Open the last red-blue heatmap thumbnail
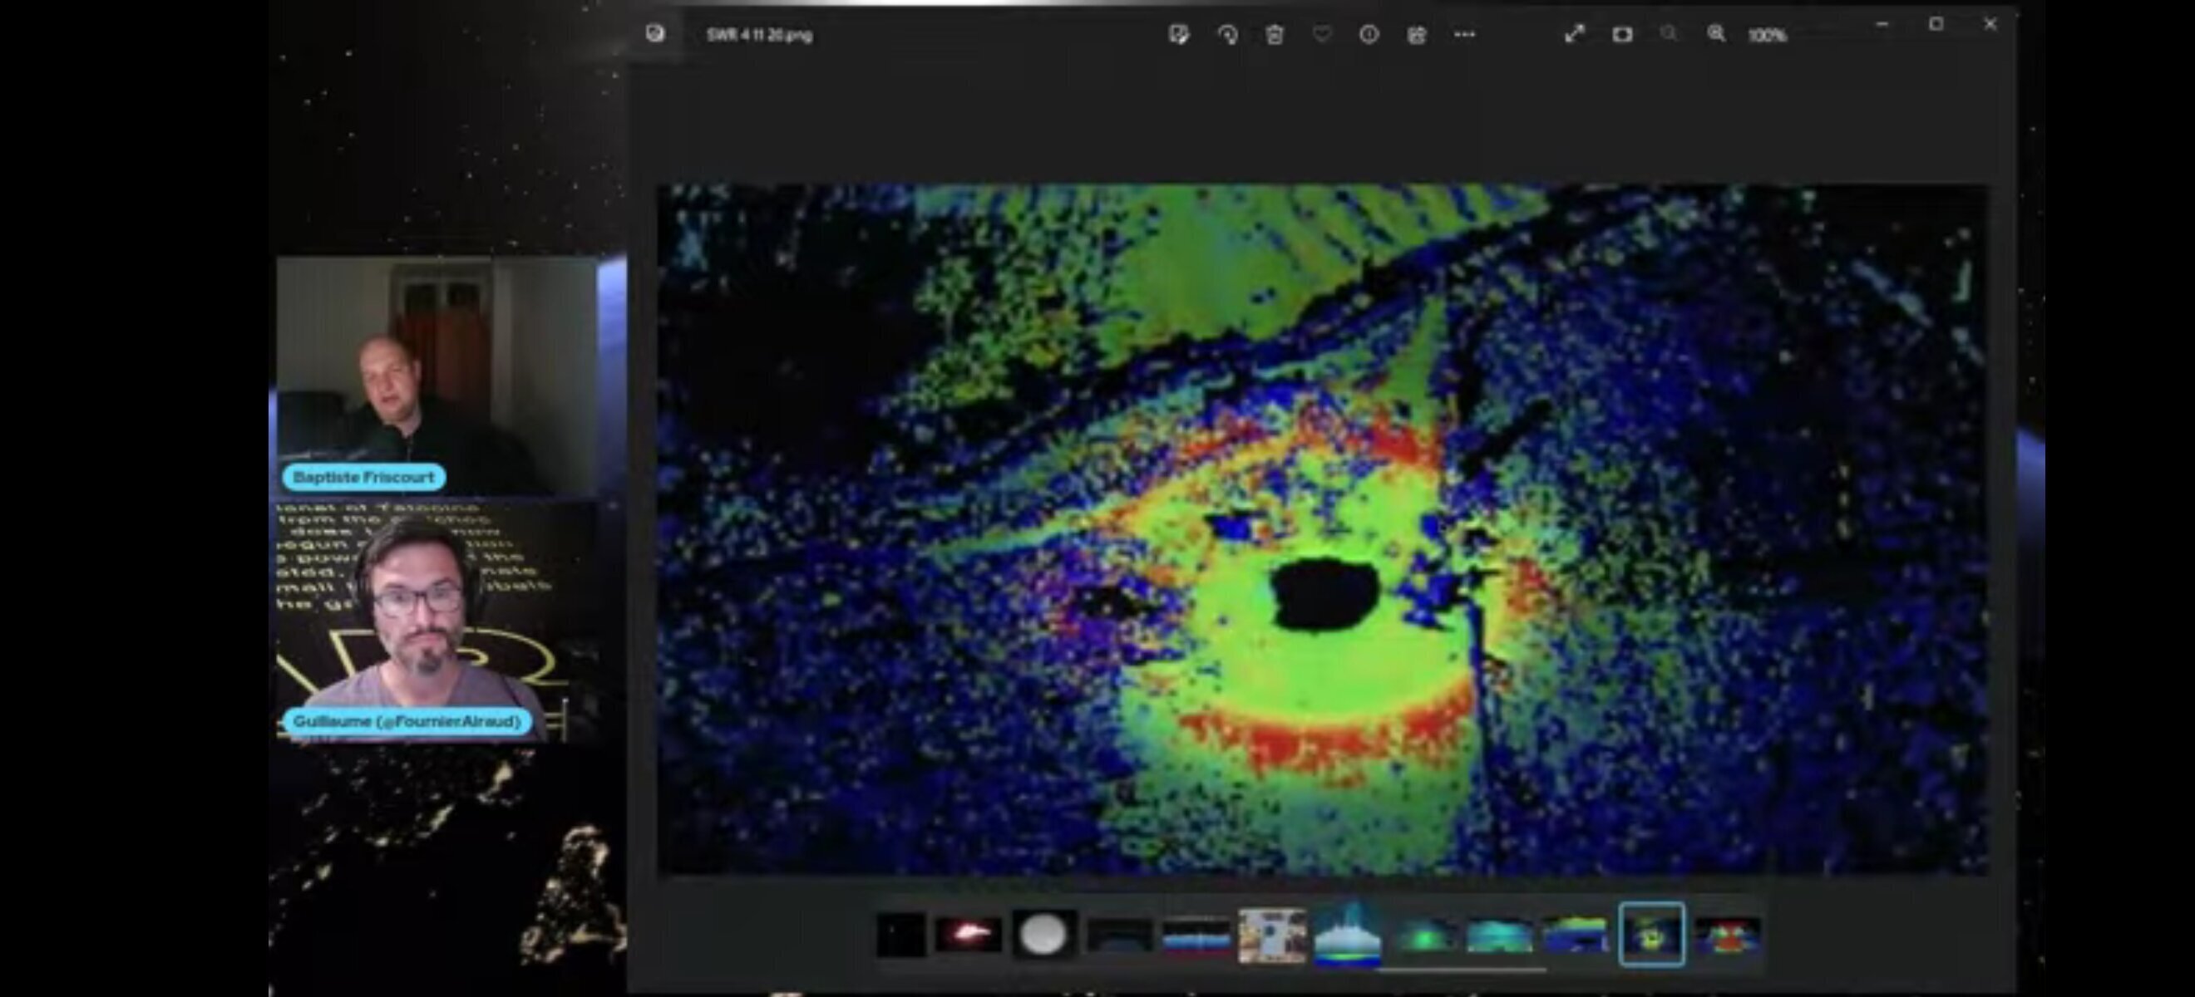2195x997 pixels. [1727, 935]
